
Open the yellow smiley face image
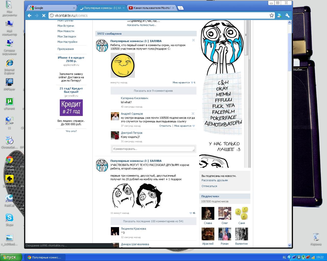coord(123,65)
